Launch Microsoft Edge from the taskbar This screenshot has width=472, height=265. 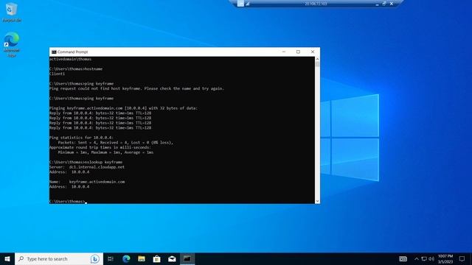pos(126,258)
